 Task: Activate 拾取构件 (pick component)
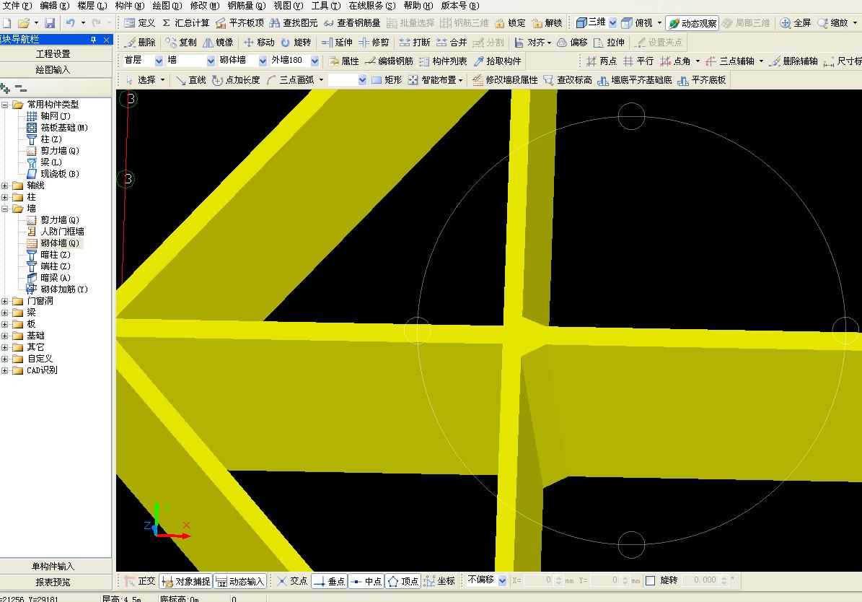click(x=498, y=61)
